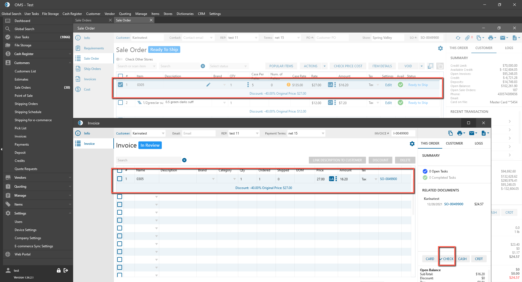Click the CP badge in Sale Order row 2
This screenshot has height=282, width=522.
coord(330,103)
